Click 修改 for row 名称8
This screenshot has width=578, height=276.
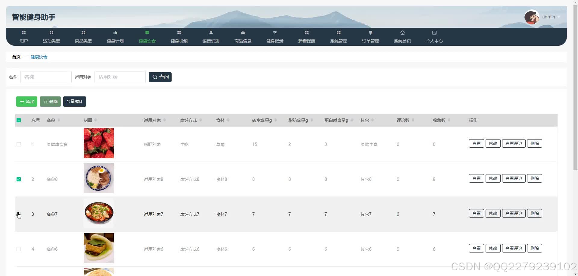[493, 178]
